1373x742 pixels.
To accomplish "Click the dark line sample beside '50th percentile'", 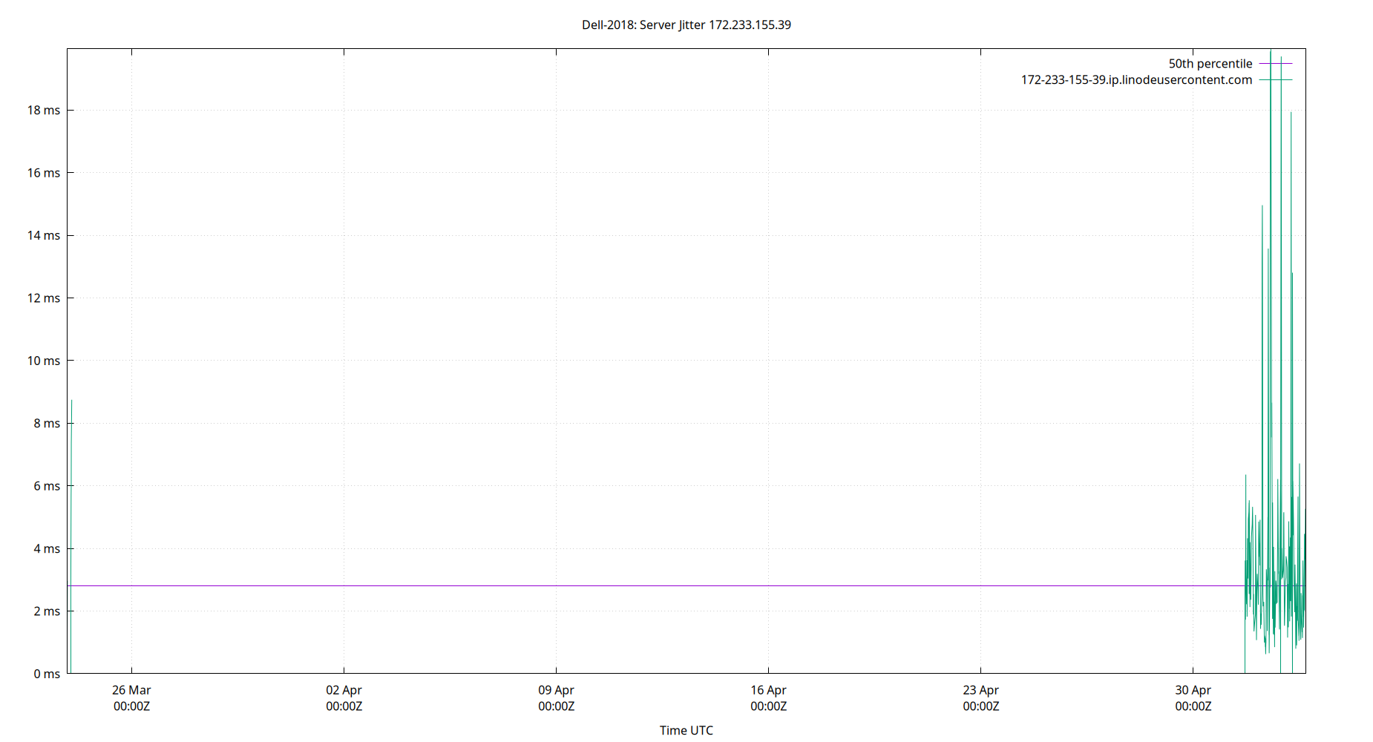I will (1276, 64).
